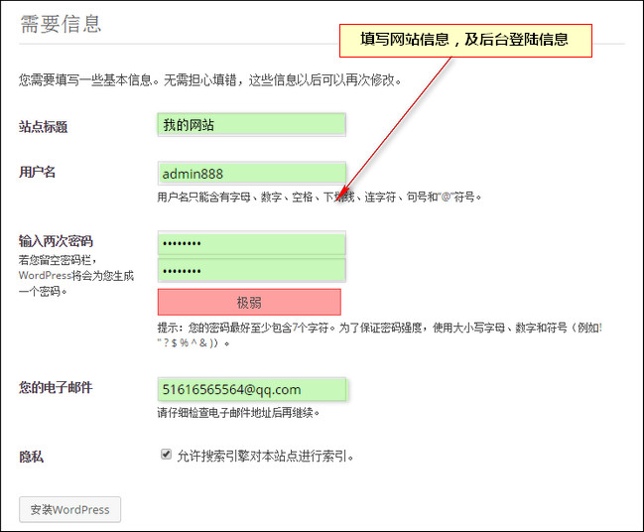The height and width of the screenshot is (532, 644).
Task: Click the text 请仔细检查电子邮件地址后再继续
Action: click(238, 413)
